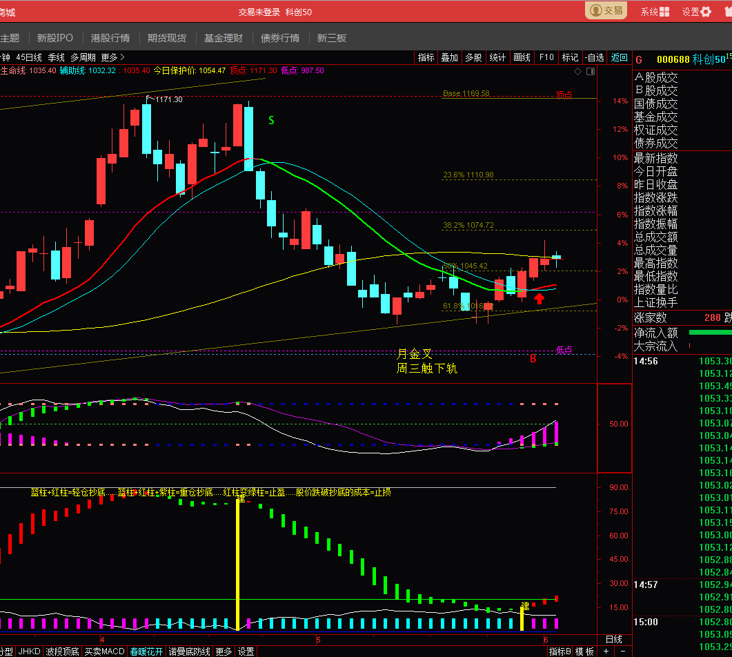The width and height of the screenshot is (732, 657).
Task: Toggle the side panel layout icon
Action: (591, 72)
